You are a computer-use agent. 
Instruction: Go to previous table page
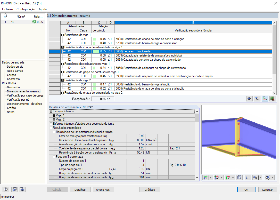[14, 189]
